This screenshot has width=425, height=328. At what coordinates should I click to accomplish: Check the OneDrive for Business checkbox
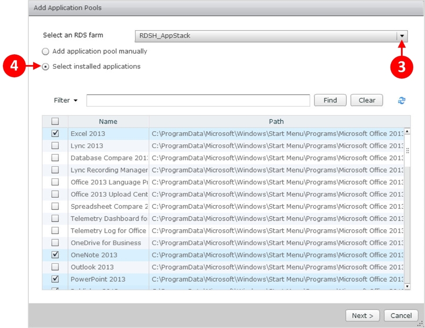point(55,243)
